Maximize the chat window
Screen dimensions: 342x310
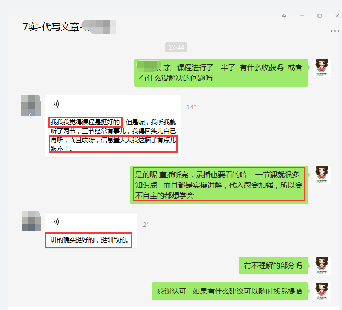pyautogui.click(x=320, y=16)
